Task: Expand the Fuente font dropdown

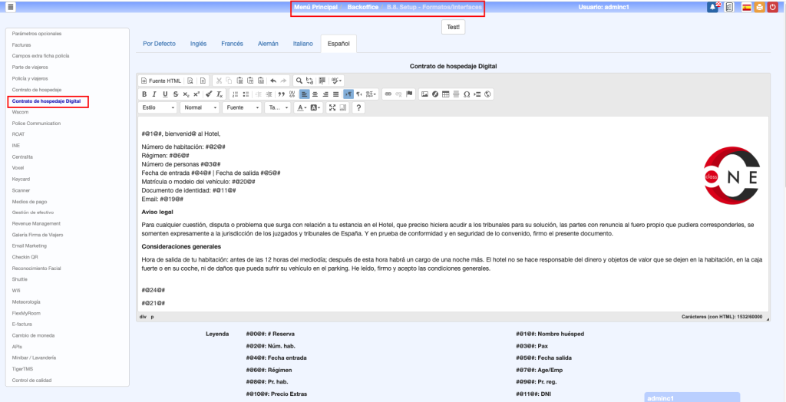Action: point(242,107)
